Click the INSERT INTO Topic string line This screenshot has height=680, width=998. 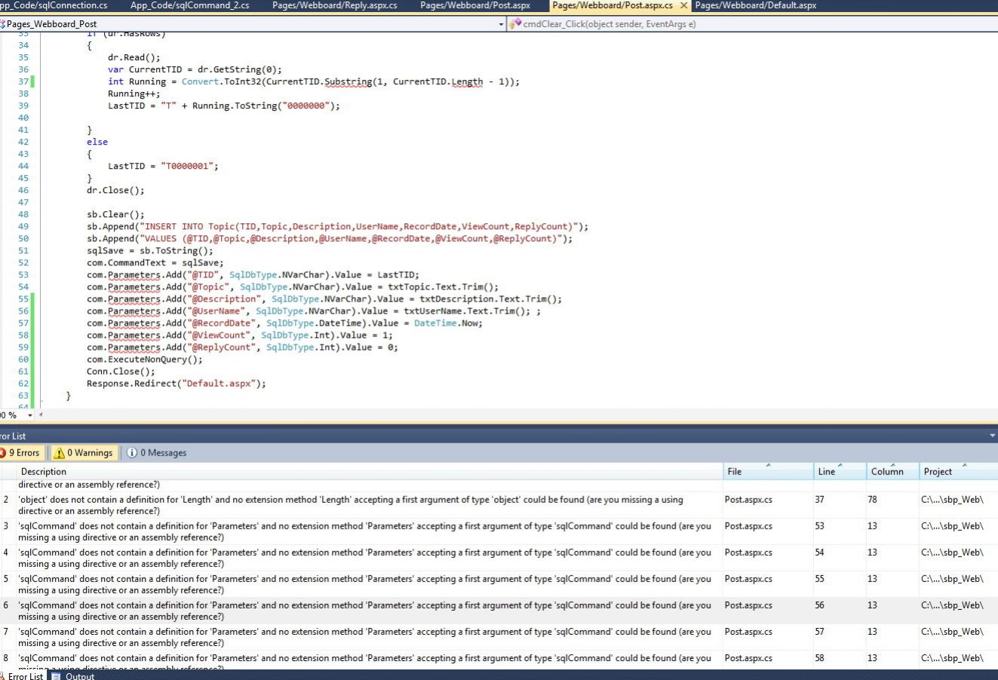click(x=337, y=227)
